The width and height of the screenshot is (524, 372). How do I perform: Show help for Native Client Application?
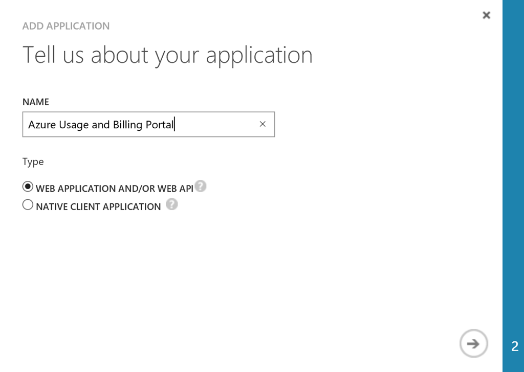[x=172, y=204]
